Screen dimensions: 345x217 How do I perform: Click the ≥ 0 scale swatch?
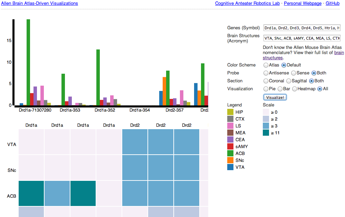(266, 112)
